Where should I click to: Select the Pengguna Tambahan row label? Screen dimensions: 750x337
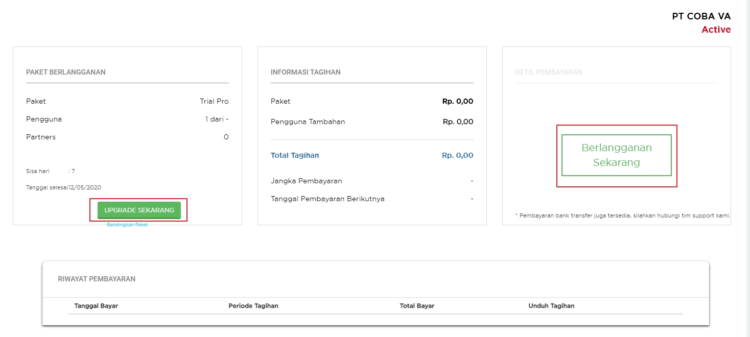tap(308, 122)
